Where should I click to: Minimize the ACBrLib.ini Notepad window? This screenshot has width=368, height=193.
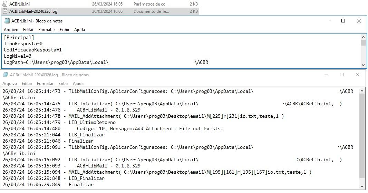[x=328, y=21]
